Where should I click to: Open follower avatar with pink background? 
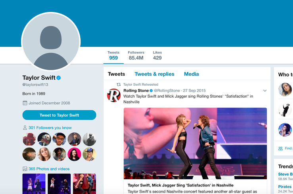(x=74, y=154)
